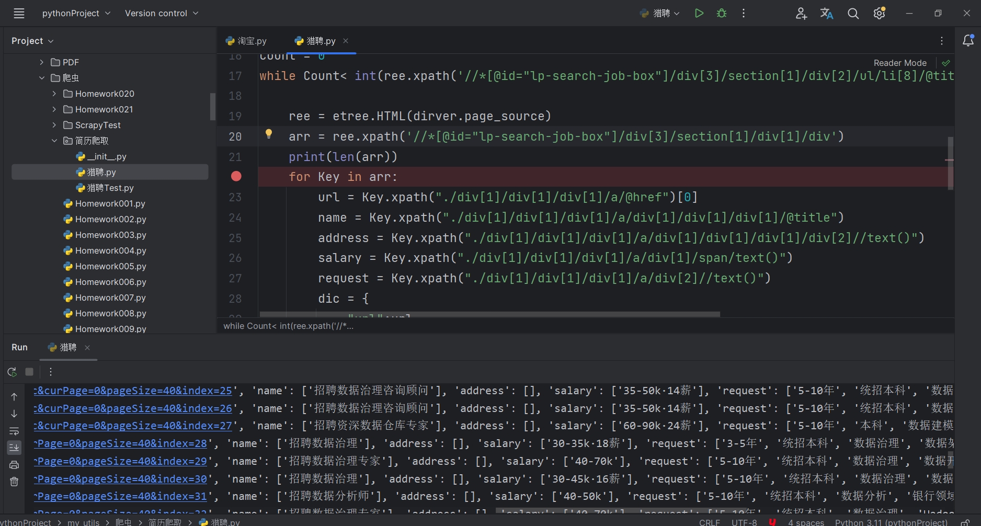This screenshot has width=981, height=526.
Task: Rerun the 猎聘 script in the Run panel
Action: tap(12, 372)
